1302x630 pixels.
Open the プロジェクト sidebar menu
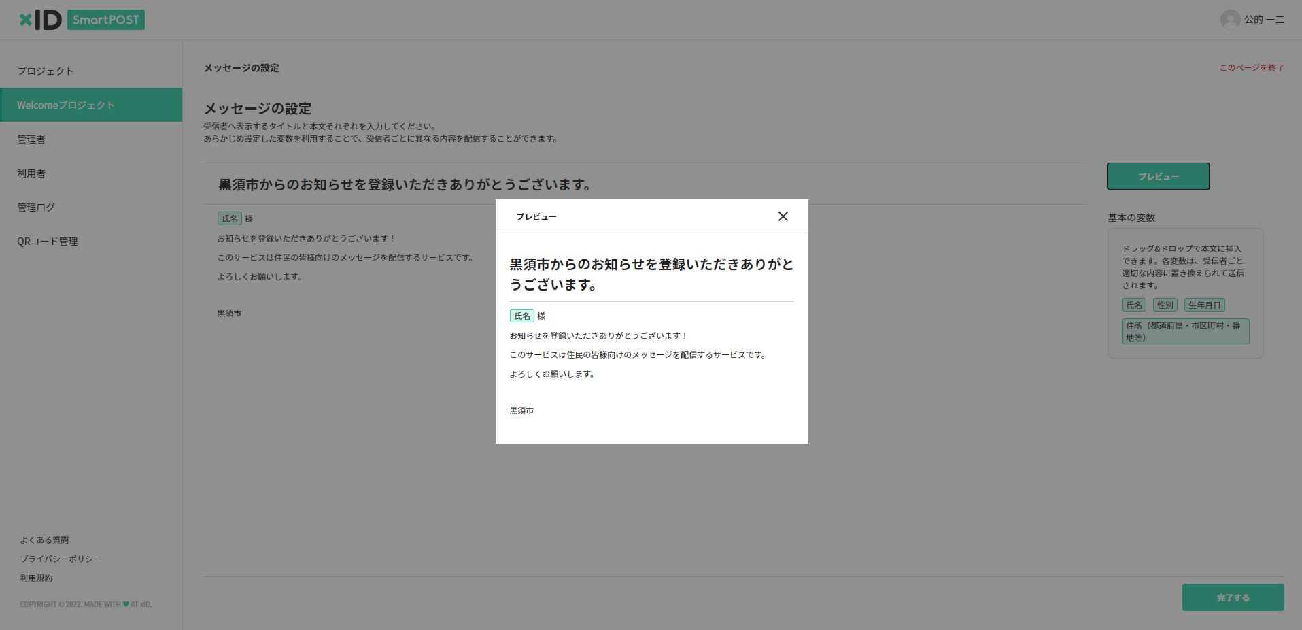point(46,71)
